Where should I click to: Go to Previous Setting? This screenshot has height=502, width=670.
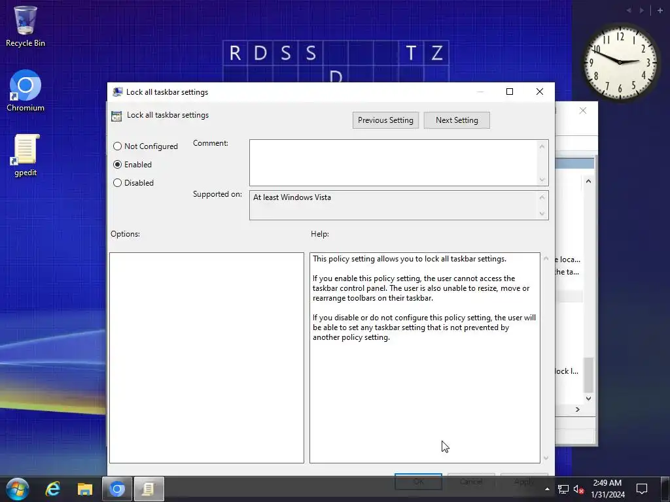(385, 120)
